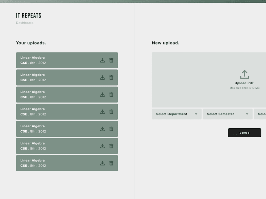Viewport: 266px width, 199px height.
Task: Click the upload arrow icon above Upload PDF
Action: [244, 74]
